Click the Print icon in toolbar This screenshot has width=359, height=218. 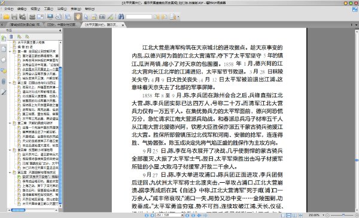32,17
